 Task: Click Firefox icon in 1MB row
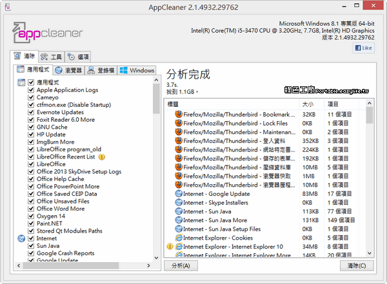(179, 176)
